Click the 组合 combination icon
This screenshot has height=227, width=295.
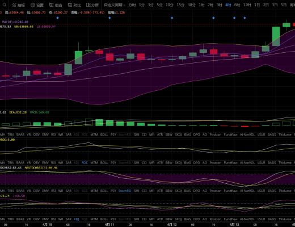click(51, 5)
